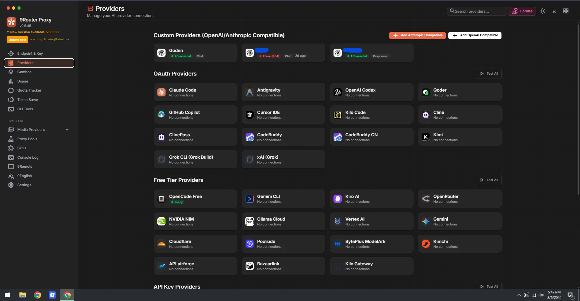580x301 pixels.
Task: Click the CodeBuddy provider icon
Action: click(x=250, y=137)
